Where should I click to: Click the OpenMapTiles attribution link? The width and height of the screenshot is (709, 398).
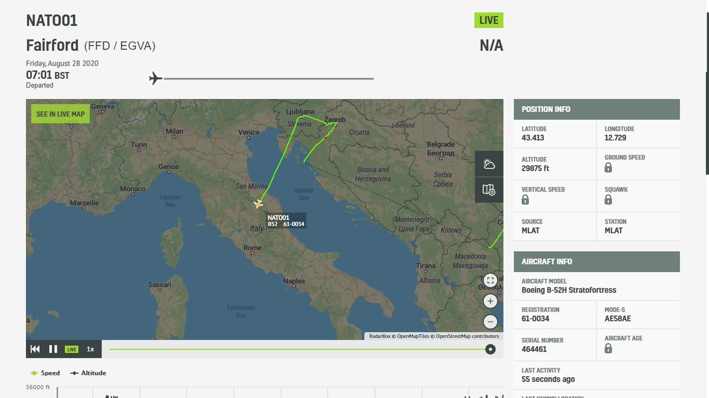pos(412,336)
